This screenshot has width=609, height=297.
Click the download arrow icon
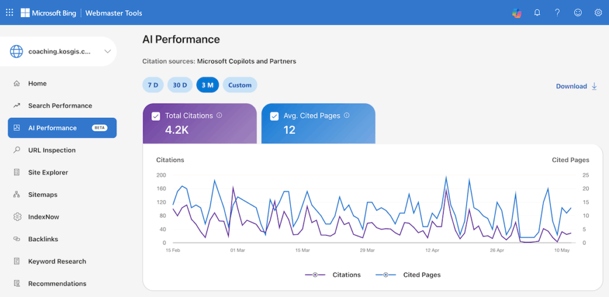594,86
